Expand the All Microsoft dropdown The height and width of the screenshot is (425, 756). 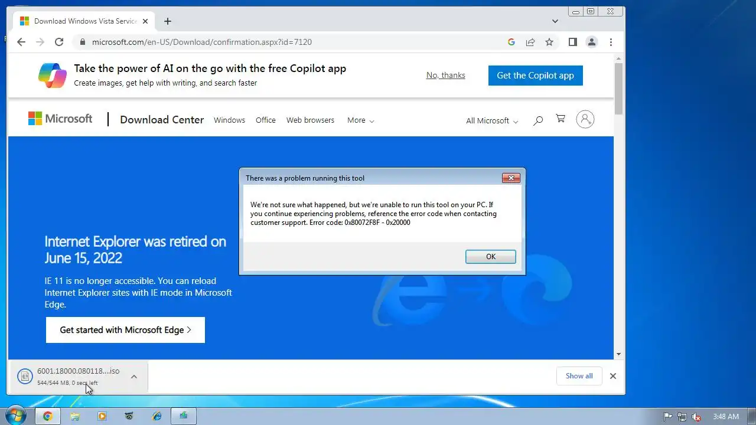(492, 120)
